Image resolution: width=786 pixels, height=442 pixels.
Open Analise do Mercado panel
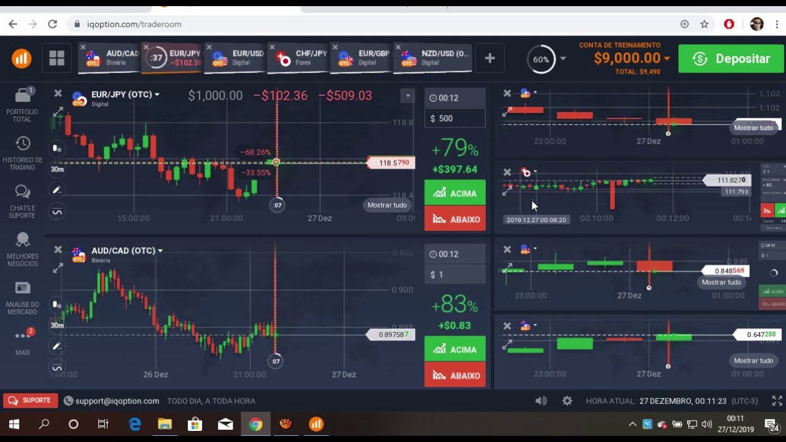click(x=22, y=298)
